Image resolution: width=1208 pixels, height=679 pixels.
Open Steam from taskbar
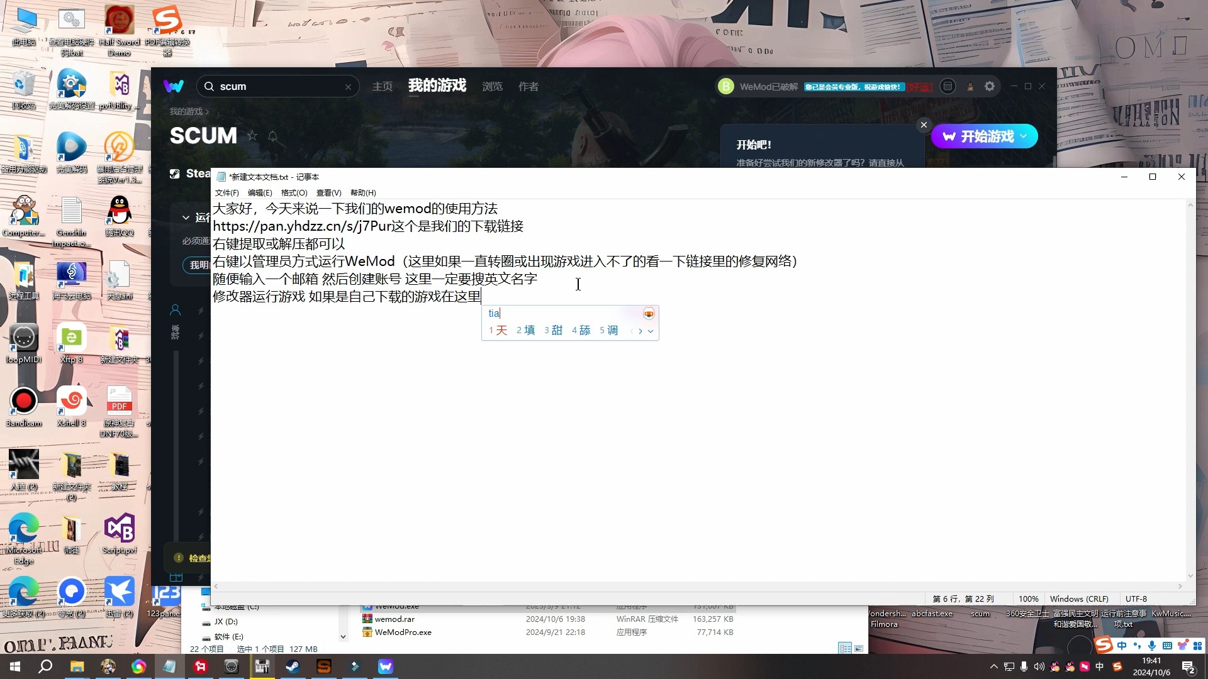(293, 666)
